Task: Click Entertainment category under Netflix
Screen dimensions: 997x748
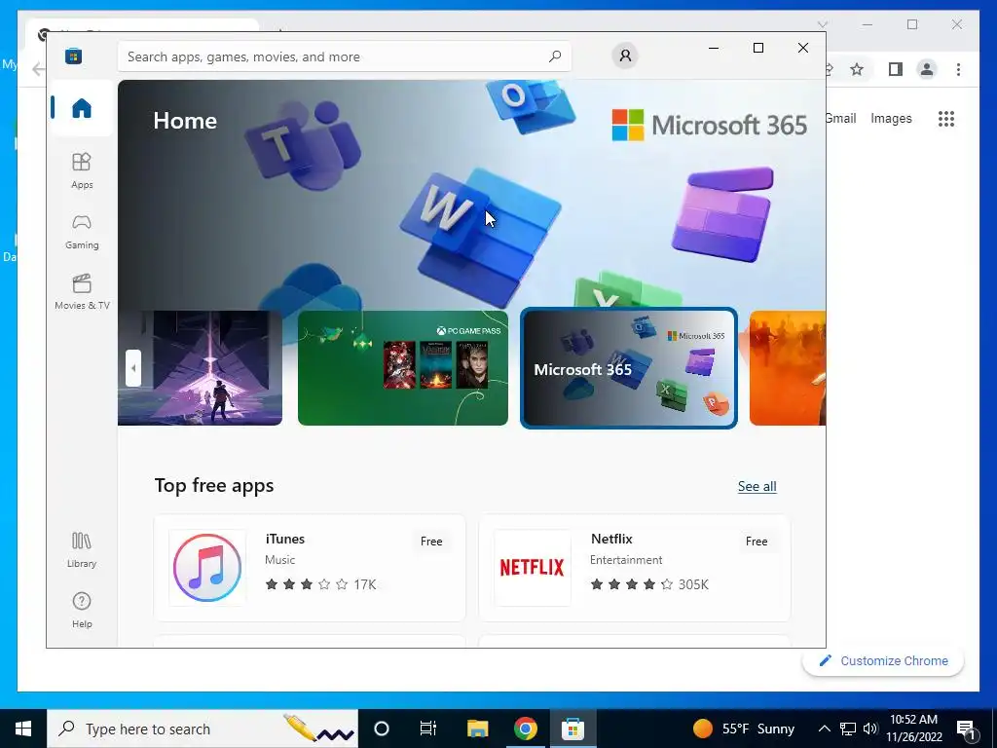Action: coord(626,560)
